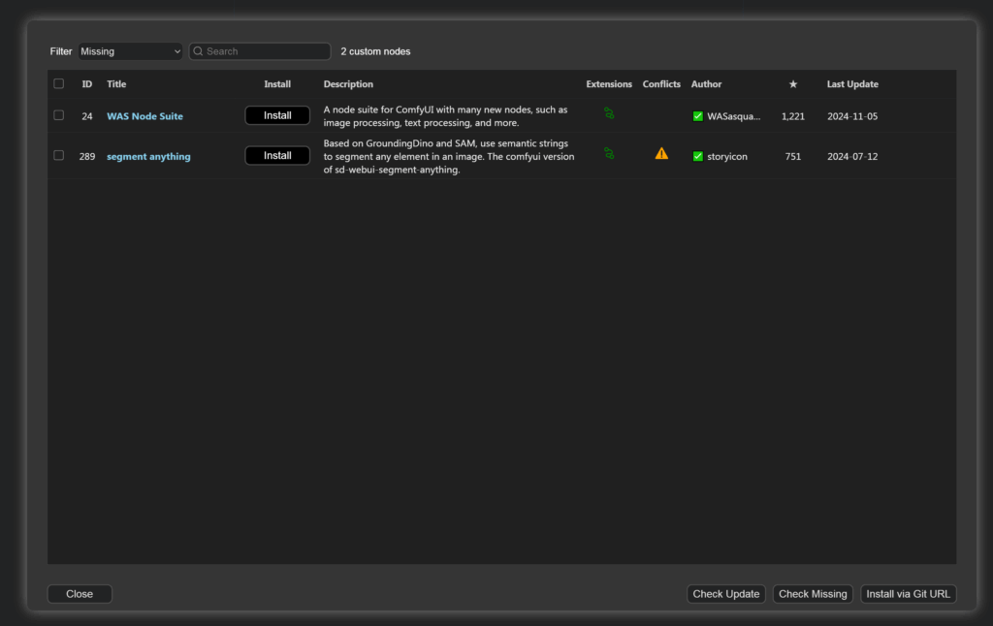Open the segment anything title link
Viewport: 993px width, 626px height.
[x=148, y=156]
